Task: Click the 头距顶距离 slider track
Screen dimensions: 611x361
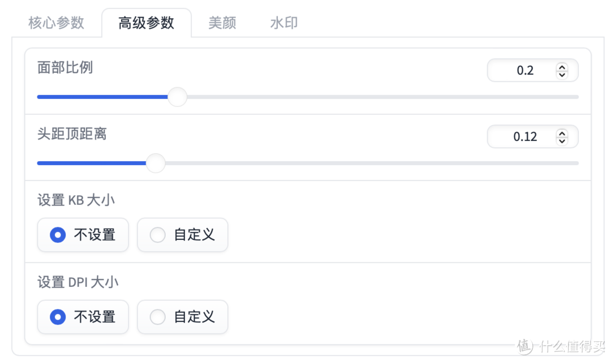Action: tap(339, 163)
